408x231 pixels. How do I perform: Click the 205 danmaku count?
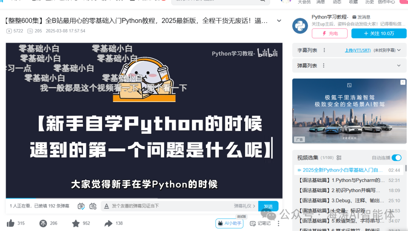[x=35, y=31]
